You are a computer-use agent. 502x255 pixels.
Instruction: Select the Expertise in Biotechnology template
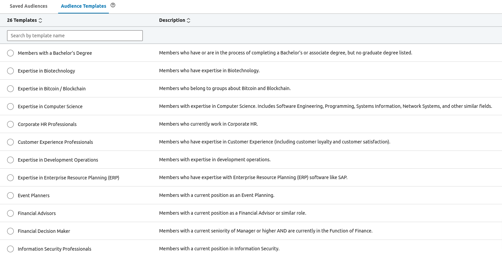[10, 71]
